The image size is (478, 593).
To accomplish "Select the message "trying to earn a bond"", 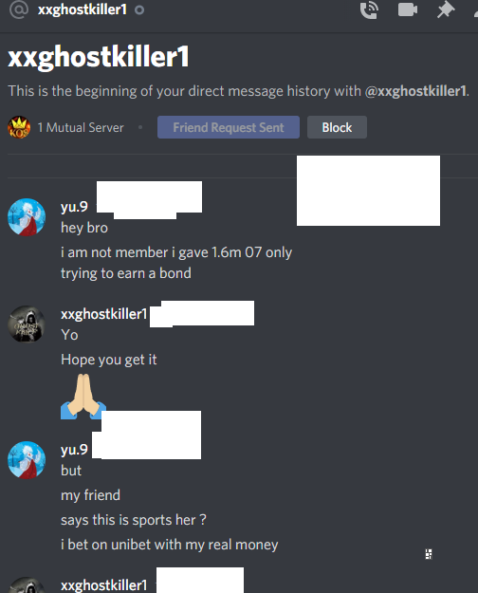I will click(x=126, y=273).
